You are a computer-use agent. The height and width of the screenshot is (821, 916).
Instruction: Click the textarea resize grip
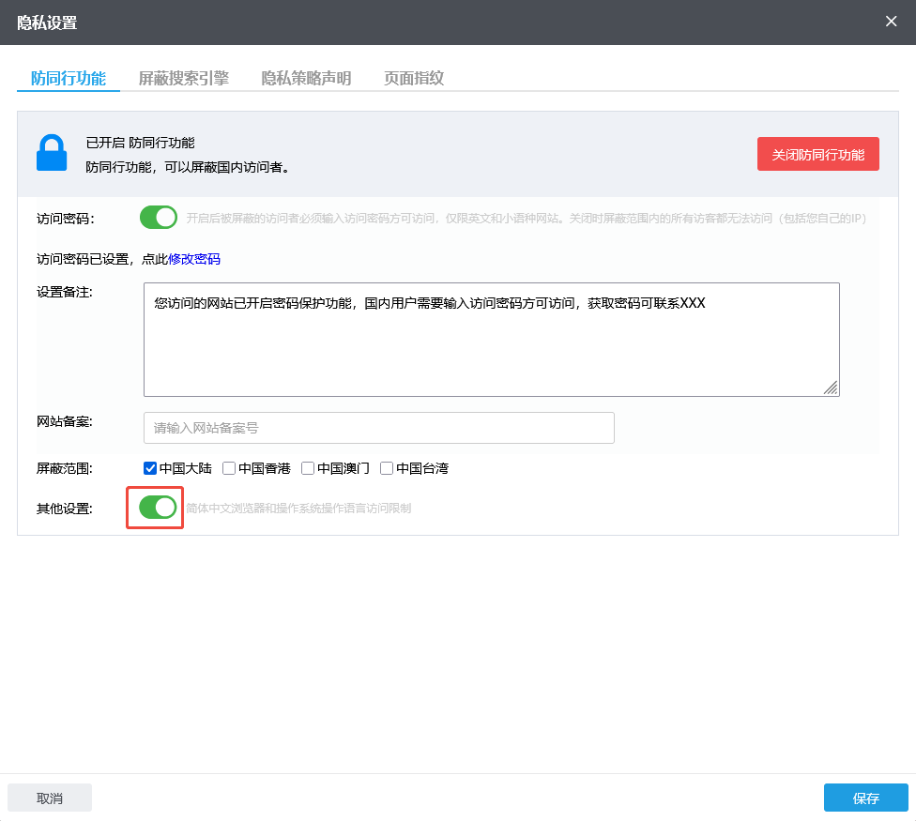[832, 388]
